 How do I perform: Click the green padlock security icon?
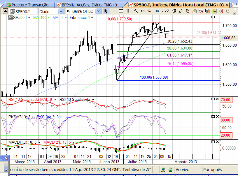[x=170, y=170]
